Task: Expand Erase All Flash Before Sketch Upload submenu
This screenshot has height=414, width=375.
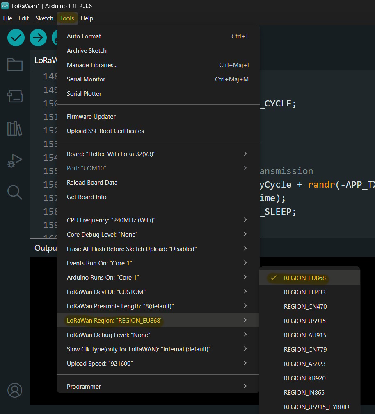Action: (158, 249)
